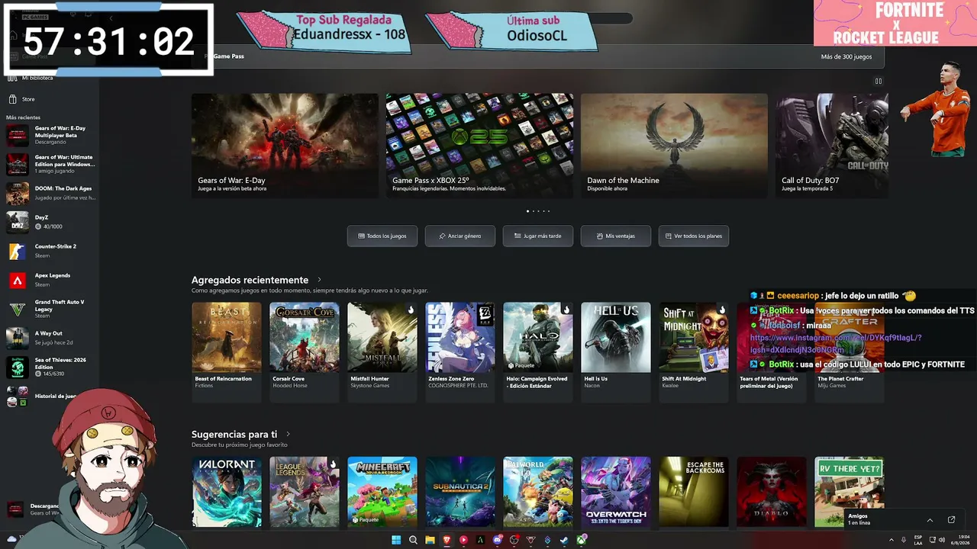Open Shift At Midnight game card
The image size is (977, 549).
694,352
